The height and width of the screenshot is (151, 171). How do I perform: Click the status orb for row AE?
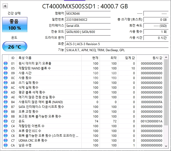point(6,97)
